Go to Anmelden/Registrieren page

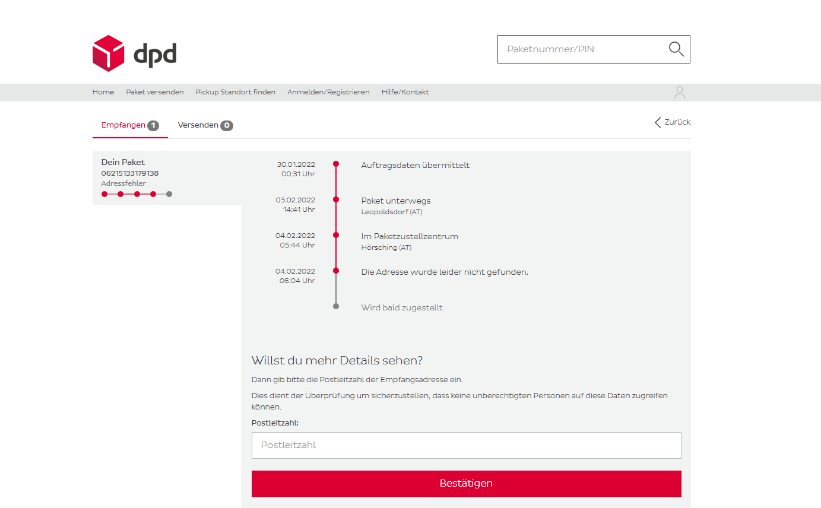click(x=328, y=92)
